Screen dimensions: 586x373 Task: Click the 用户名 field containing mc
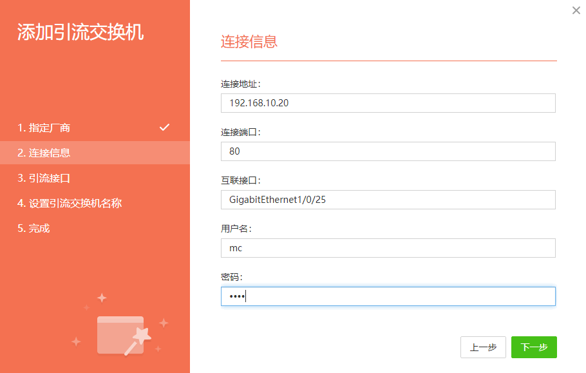[388, 248]
